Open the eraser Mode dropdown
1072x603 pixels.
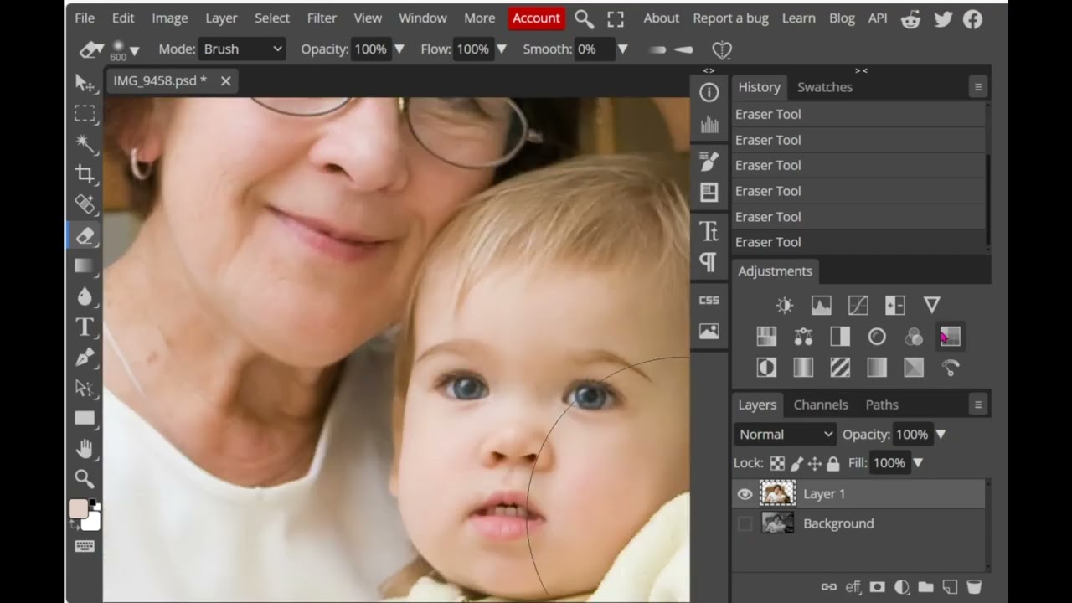[242, 49]
